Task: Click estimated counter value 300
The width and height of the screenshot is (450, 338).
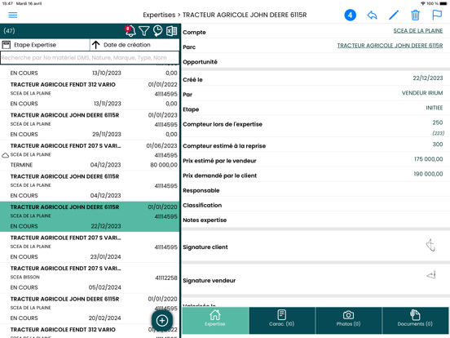Action: point(438,144)
